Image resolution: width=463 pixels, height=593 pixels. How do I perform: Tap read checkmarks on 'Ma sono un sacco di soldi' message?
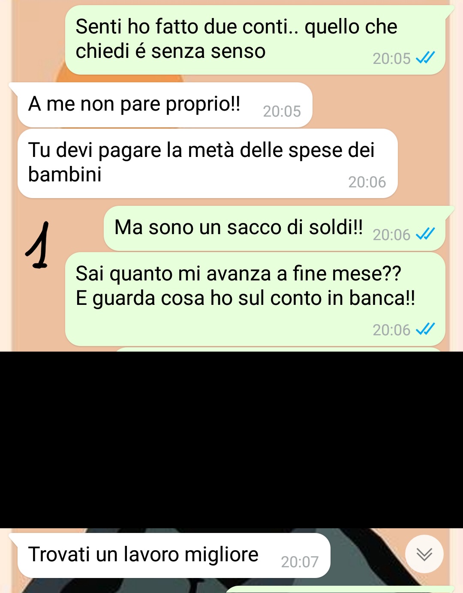[x=425, y=234]
